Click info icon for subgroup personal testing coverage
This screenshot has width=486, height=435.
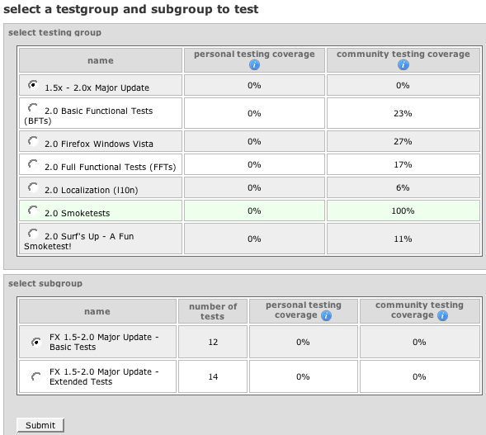click(326, 316)
